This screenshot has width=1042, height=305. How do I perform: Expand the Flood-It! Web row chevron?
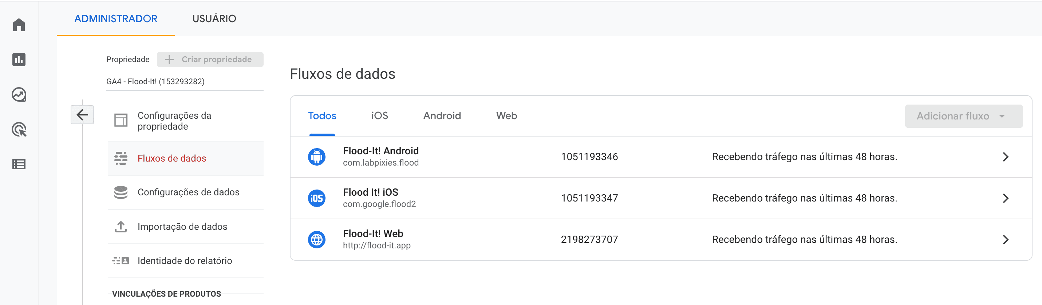coord(1005,240)
